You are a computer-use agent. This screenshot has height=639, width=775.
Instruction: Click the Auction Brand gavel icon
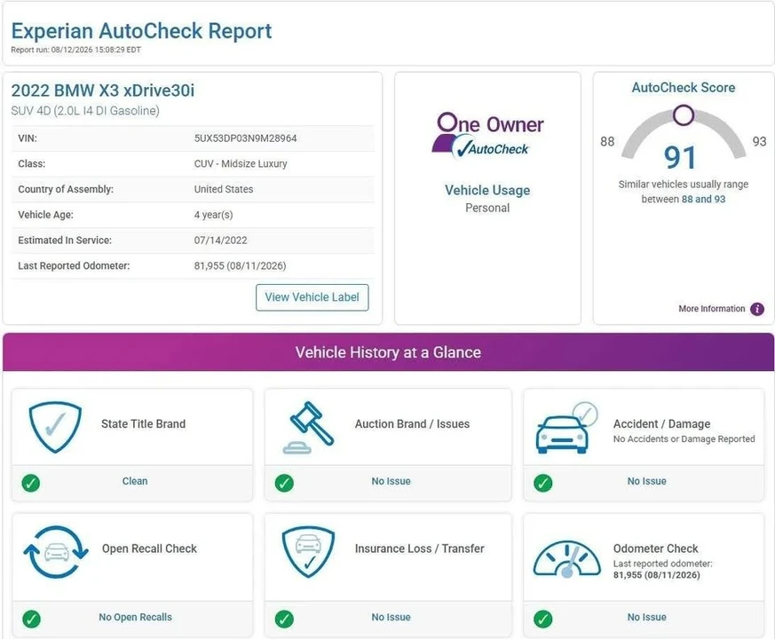pos(308,428)
